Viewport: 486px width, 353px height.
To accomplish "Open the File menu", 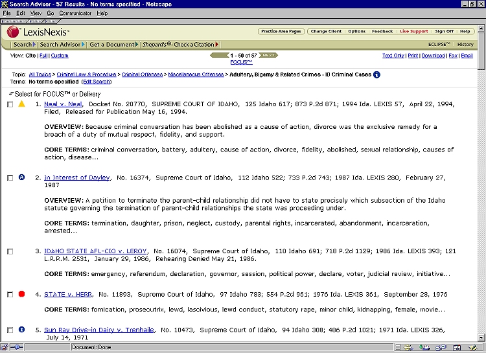I will coord(6,13).
